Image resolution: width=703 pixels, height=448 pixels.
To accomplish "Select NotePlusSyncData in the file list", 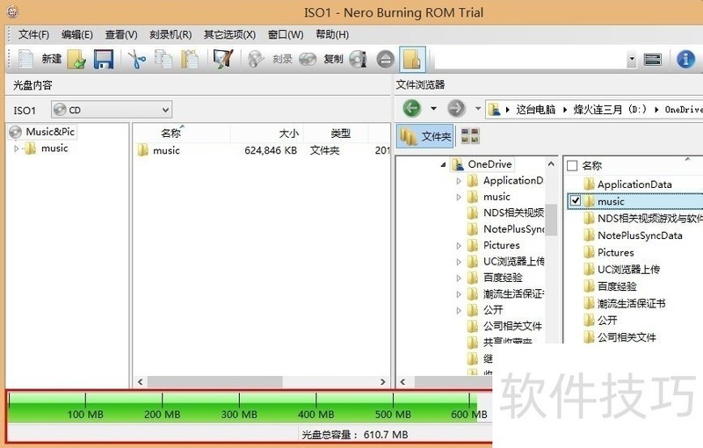I will click(640, 235).
